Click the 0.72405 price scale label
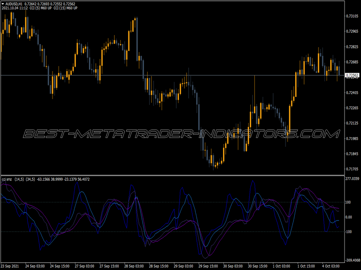This screenshot has height=270, width=361. [352, 93]
